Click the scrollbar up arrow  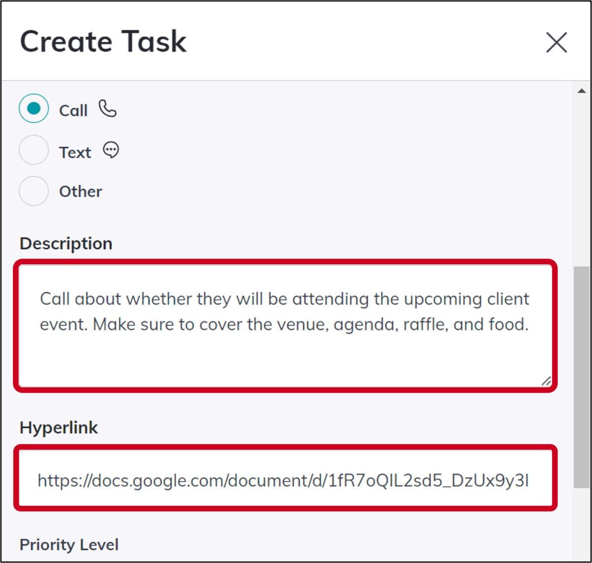pos(581,91)
